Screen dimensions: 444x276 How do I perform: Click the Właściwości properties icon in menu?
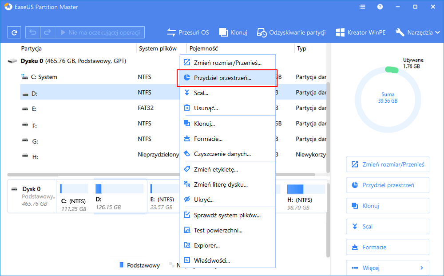tap(187, 260)
